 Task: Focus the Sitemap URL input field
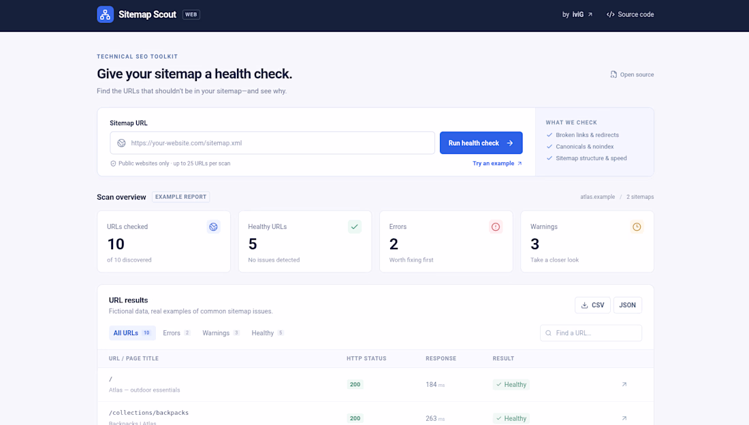point(272,143)
